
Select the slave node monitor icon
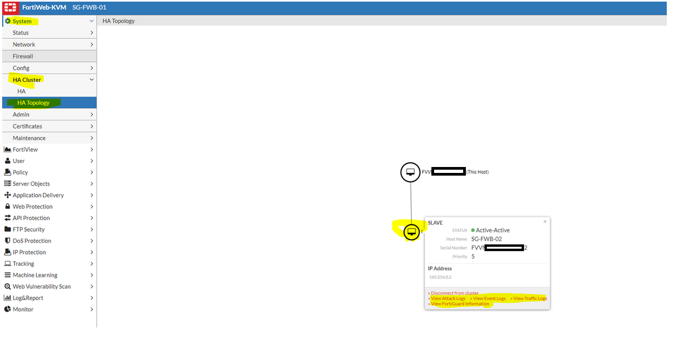click(x=411, y=232)
